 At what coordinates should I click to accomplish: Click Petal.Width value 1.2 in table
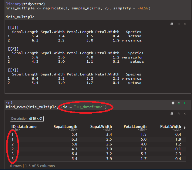[178, 144]
